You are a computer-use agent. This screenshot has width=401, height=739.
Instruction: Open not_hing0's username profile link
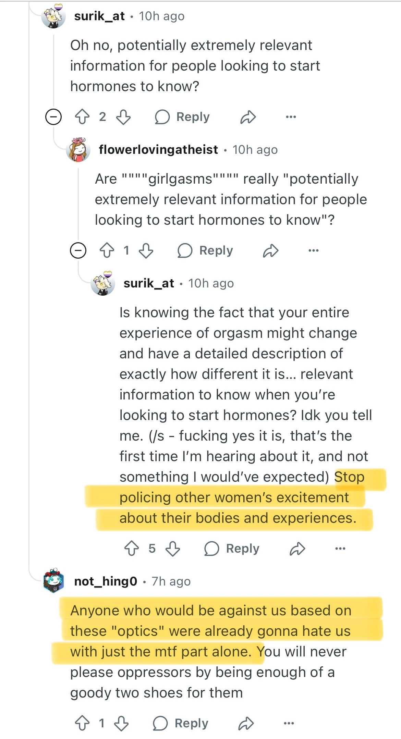[x=106, y=581]
